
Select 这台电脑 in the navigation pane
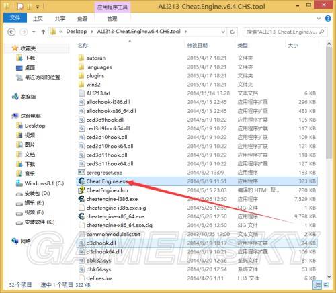tap(30, 116)
